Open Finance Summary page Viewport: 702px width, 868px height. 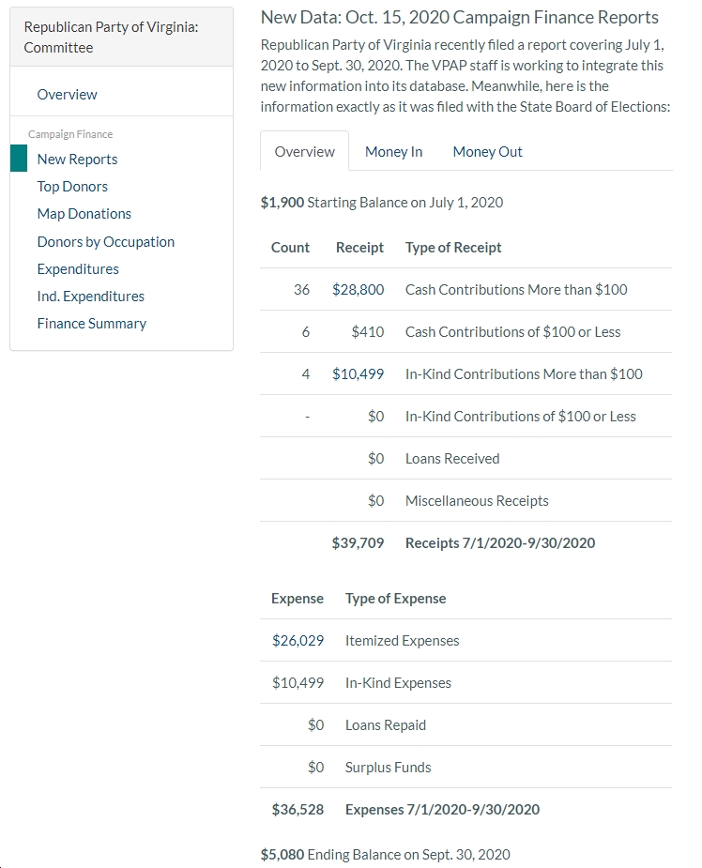tap(91, 324)
